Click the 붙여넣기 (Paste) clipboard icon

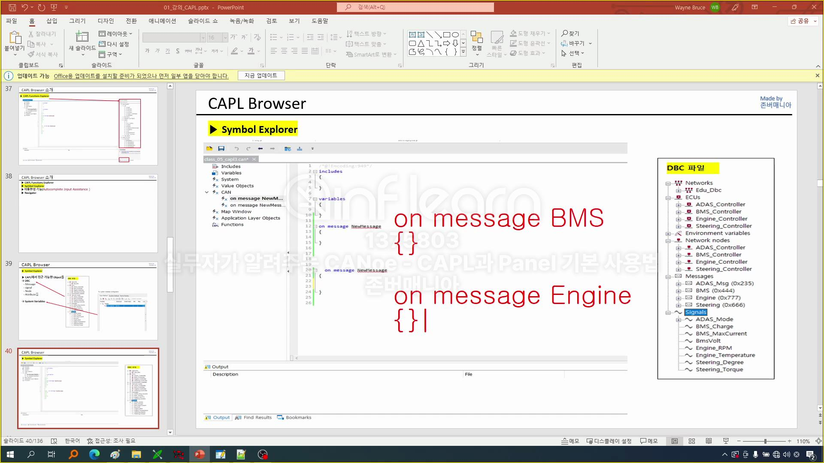(x=15, y=38)
